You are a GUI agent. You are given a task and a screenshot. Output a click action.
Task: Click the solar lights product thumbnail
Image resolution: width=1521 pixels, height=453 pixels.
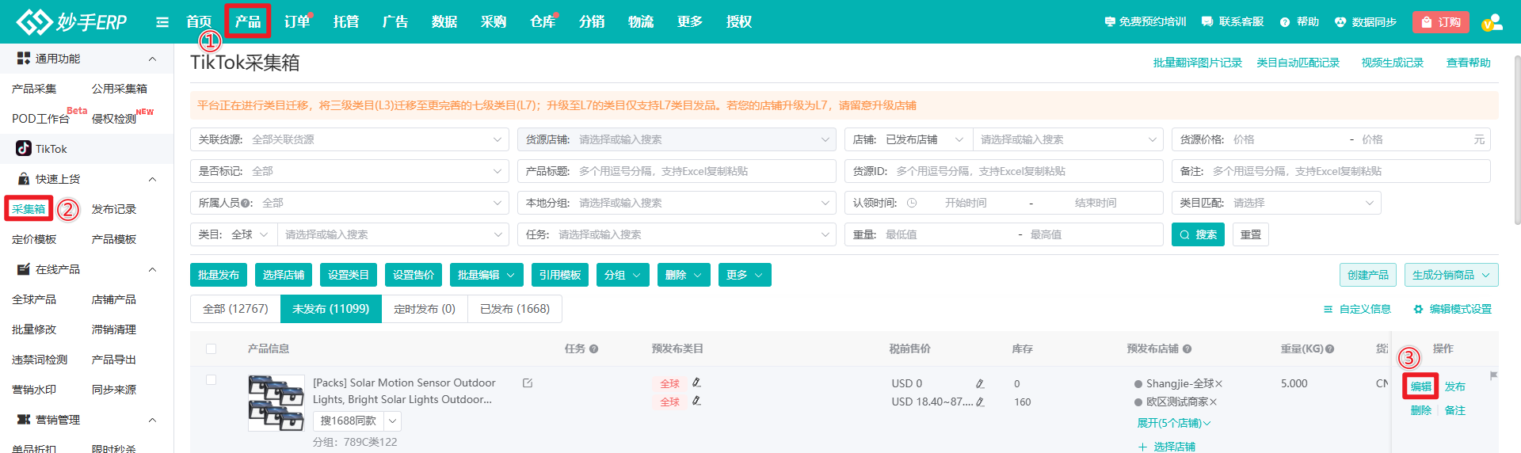(x=276, y=403)
